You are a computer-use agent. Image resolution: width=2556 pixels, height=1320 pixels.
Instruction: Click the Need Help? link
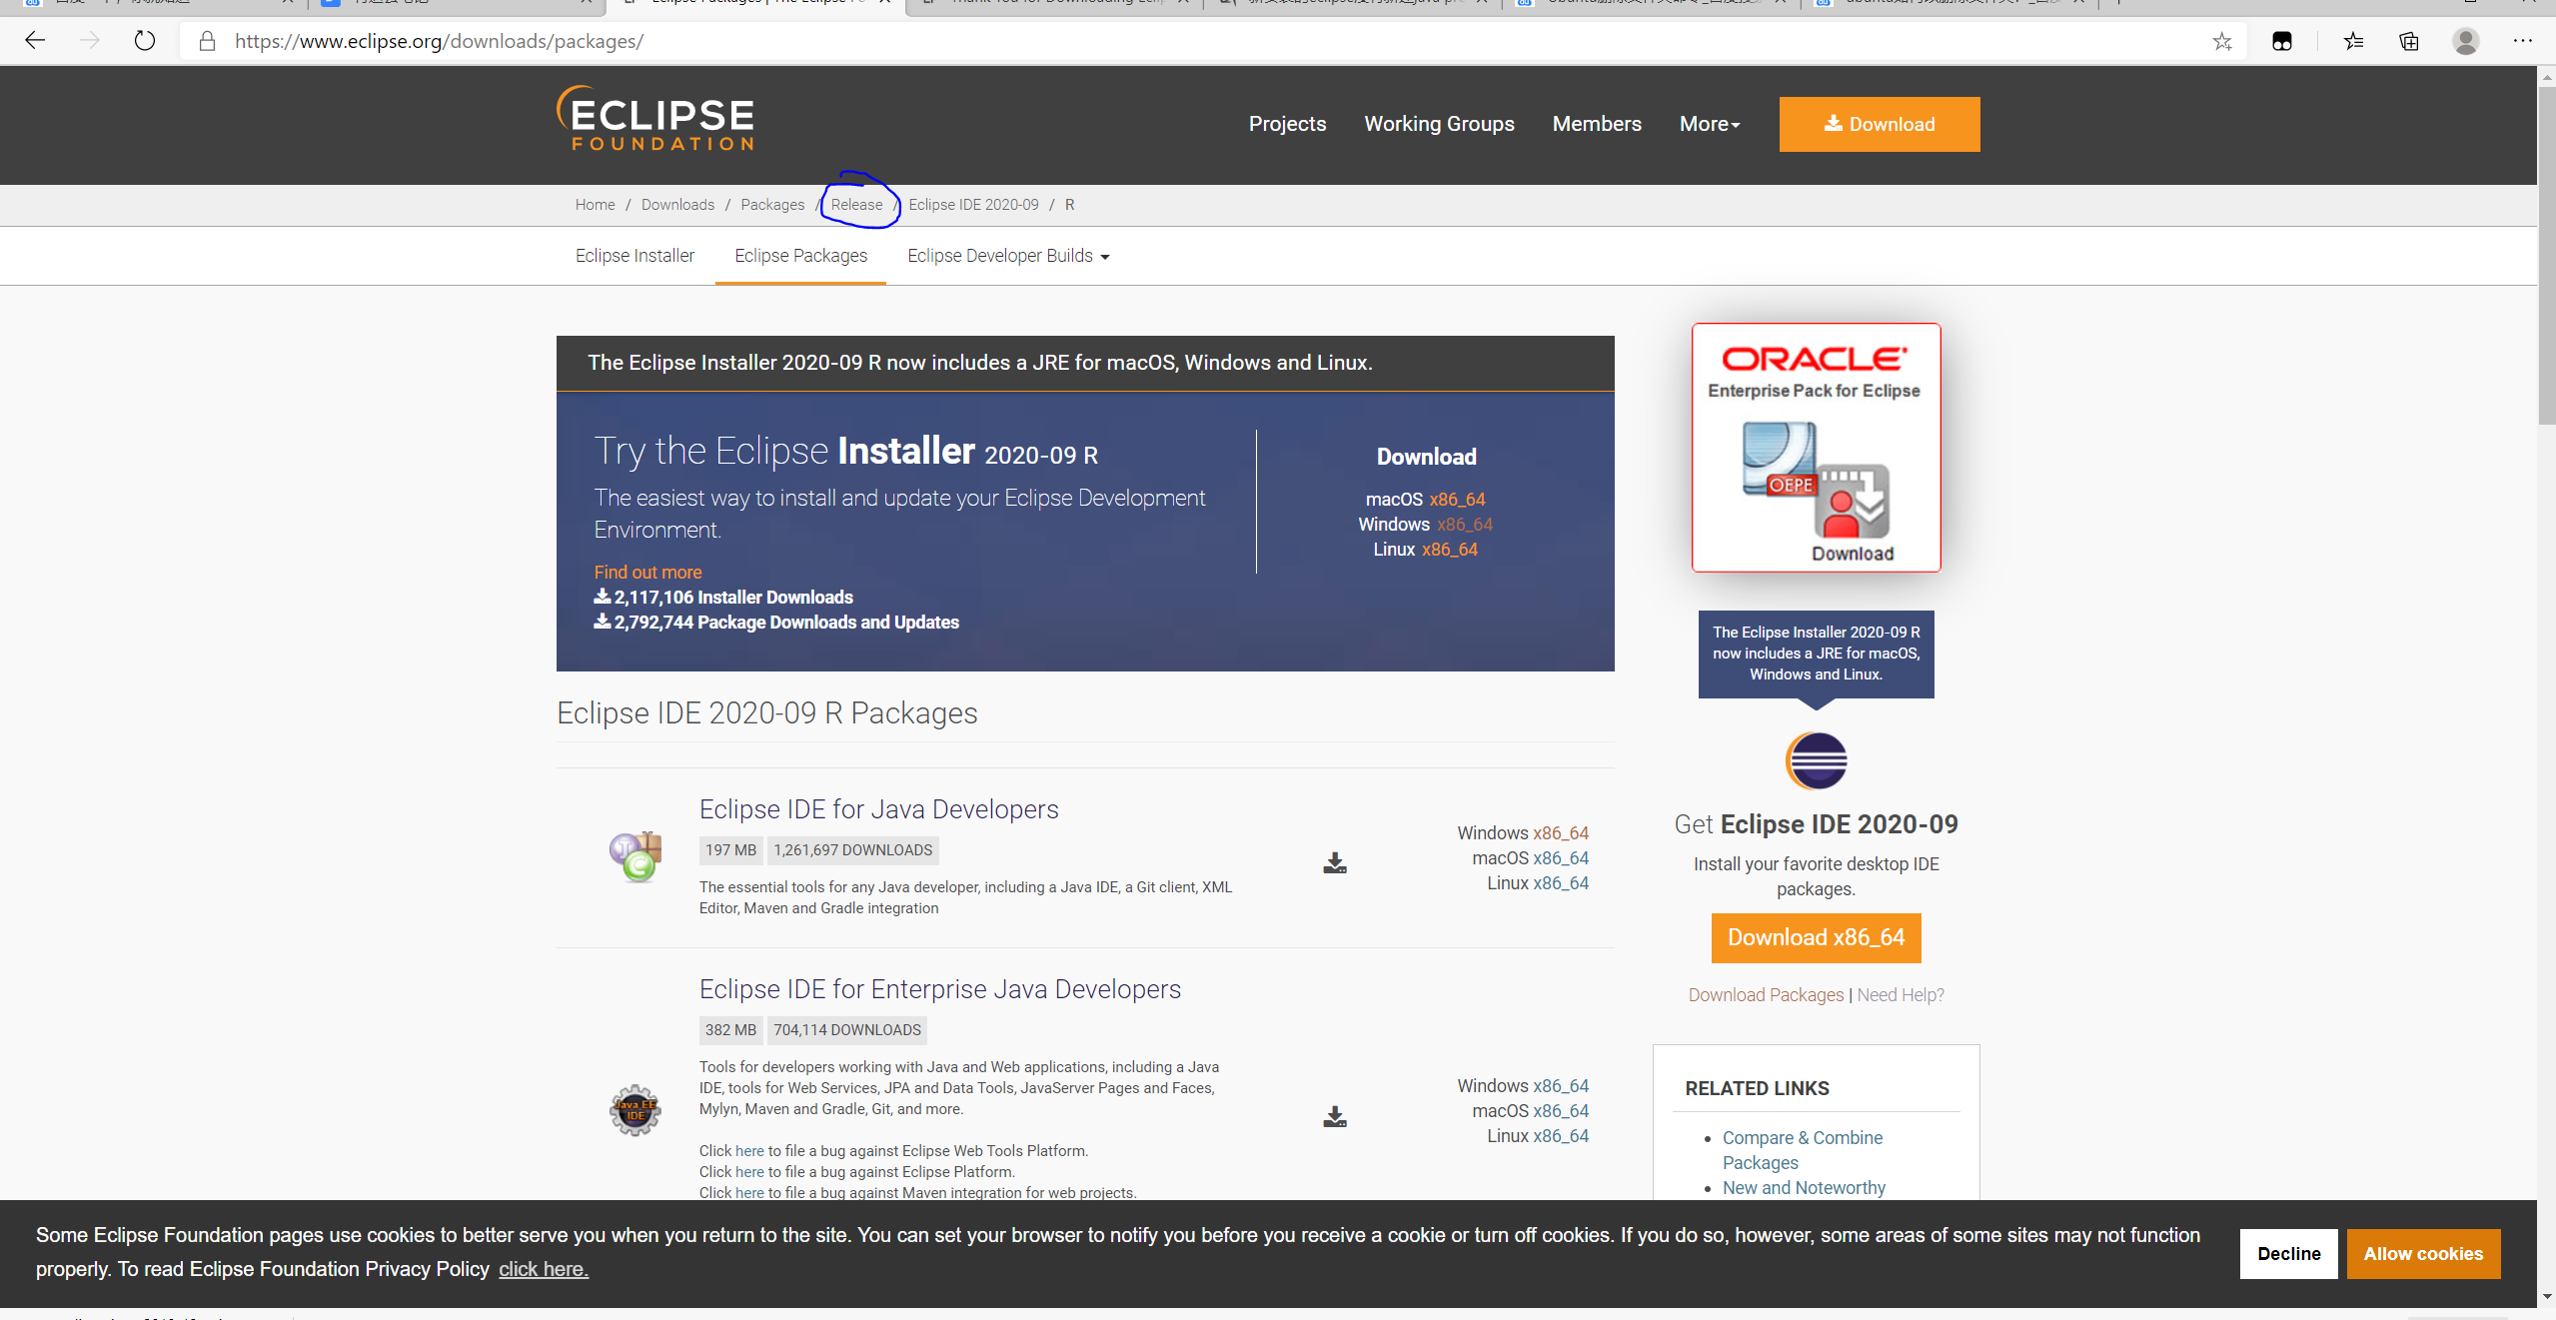point(1901,995)
